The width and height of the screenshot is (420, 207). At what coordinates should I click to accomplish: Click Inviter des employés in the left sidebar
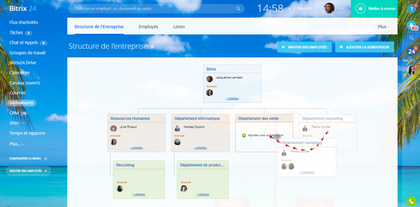point(28,171)
